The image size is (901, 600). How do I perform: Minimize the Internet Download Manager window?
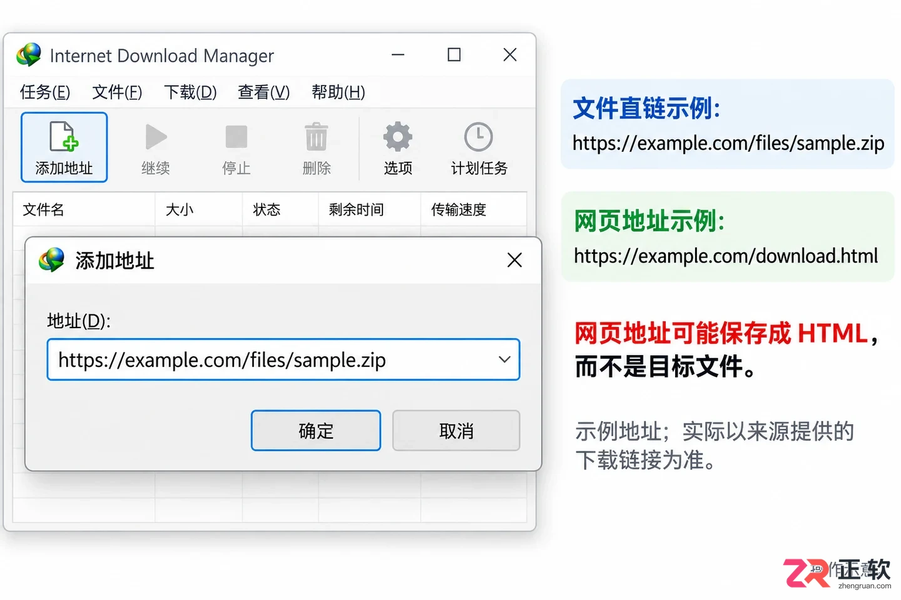[398, 55]
